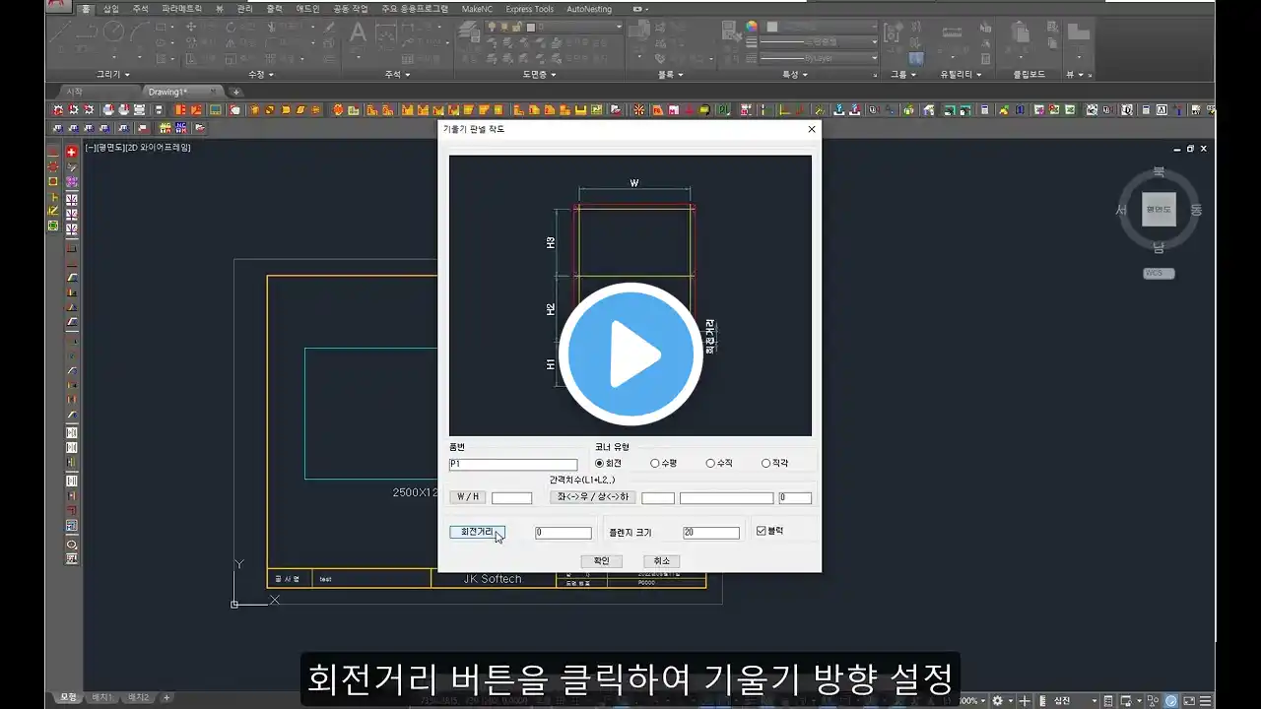The height and width of the screenshot is (709, 1261).
Task: Select the Text tool with letter A
Action: pyautogui.click(x=357, y=32)
